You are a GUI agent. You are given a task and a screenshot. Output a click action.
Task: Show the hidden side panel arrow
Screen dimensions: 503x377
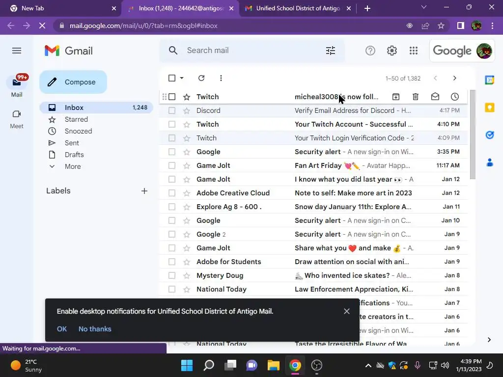click(x=489, y=340)
